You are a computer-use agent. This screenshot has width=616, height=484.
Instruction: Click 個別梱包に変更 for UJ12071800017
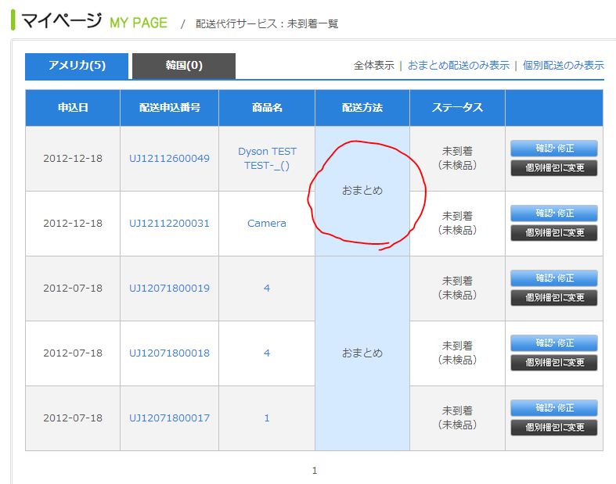[554, 428]
